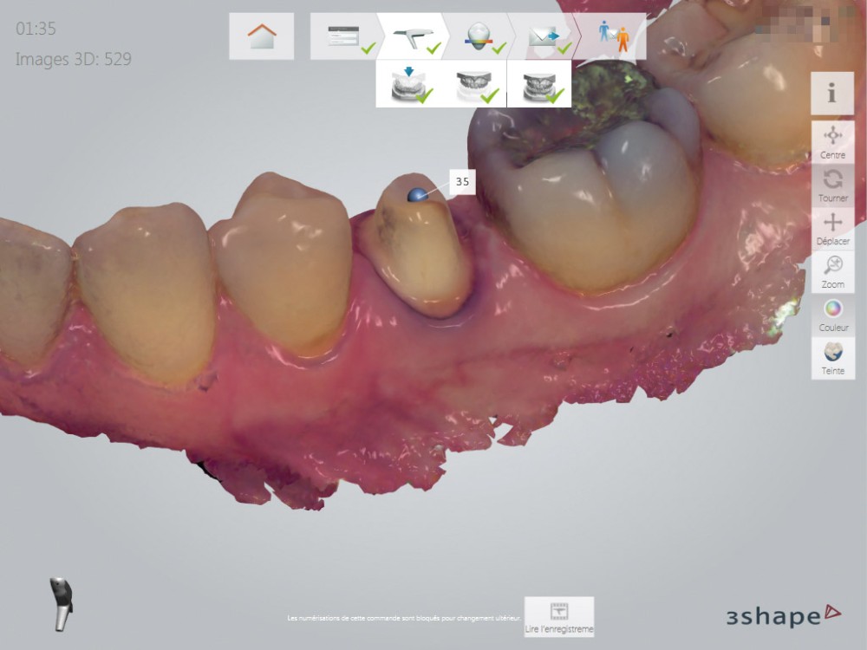This screenshot has width=867, height=650.
Task: Activate the Déplacer pan tool
Action: coord(832,229)
